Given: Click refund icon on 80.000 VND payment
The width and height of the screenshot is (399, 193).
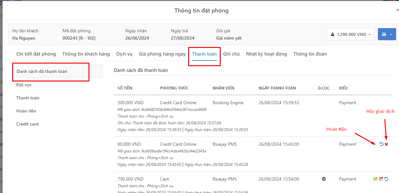Looking at the screenshot, I should (x=381, y=144).
